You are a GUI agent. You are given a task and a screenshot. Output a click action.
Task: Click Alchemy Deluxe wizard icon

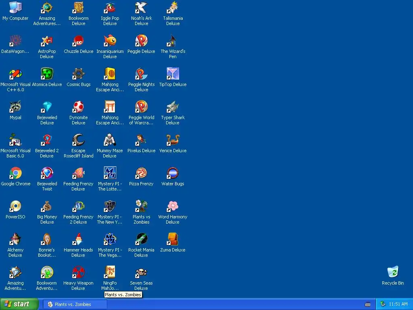click(x=15, y=239)
